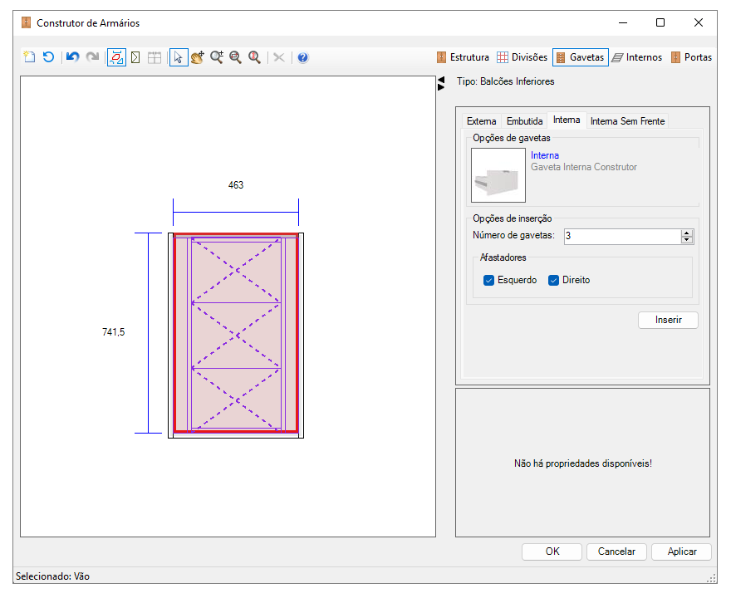This screenshot has height=598, width=731.
Task: Toggle the Esquerdo spacer checkbox
Action: pyautogui.click(x=488, y=280)
